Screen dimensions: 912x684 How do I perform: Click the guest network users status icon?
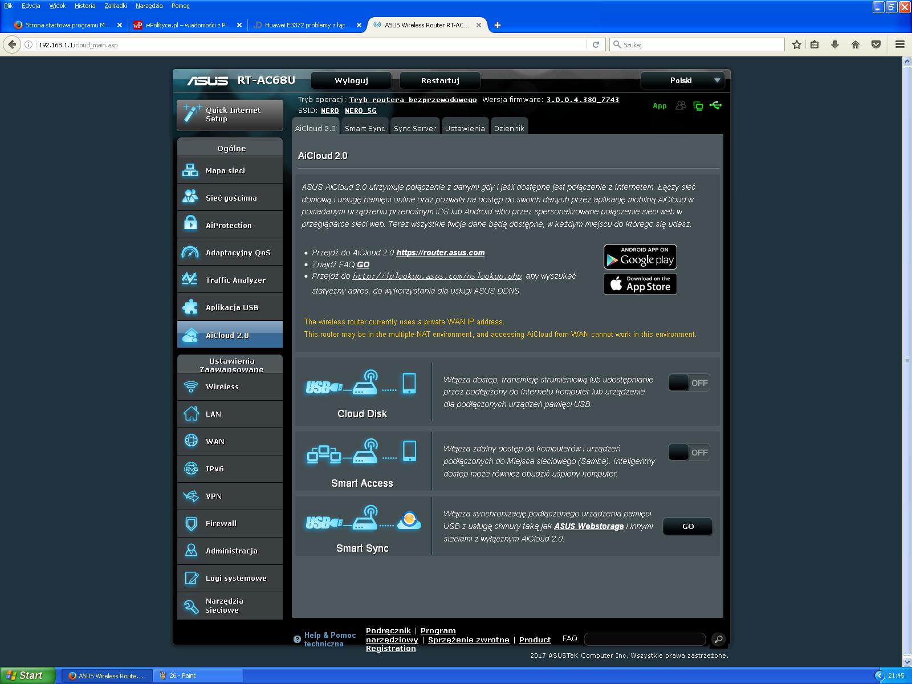[681, 105]
